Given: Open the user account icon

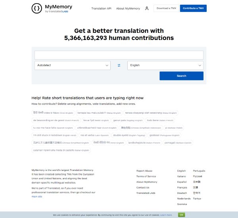Looking at the screenshot, I should coord(147,8).
